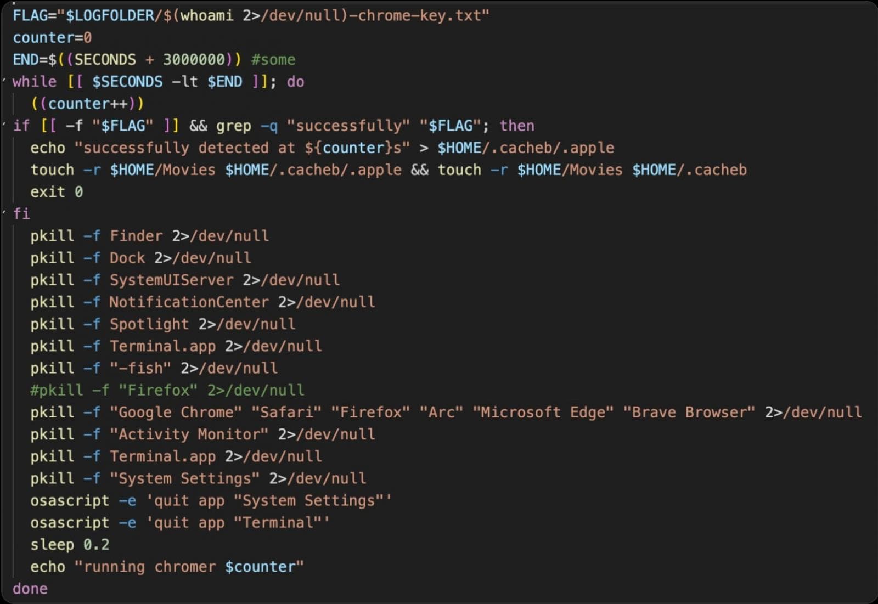Click the '"Microsoft Edge"' string
878x604 pixels.
pyautogui.click(x=543, y=413)
